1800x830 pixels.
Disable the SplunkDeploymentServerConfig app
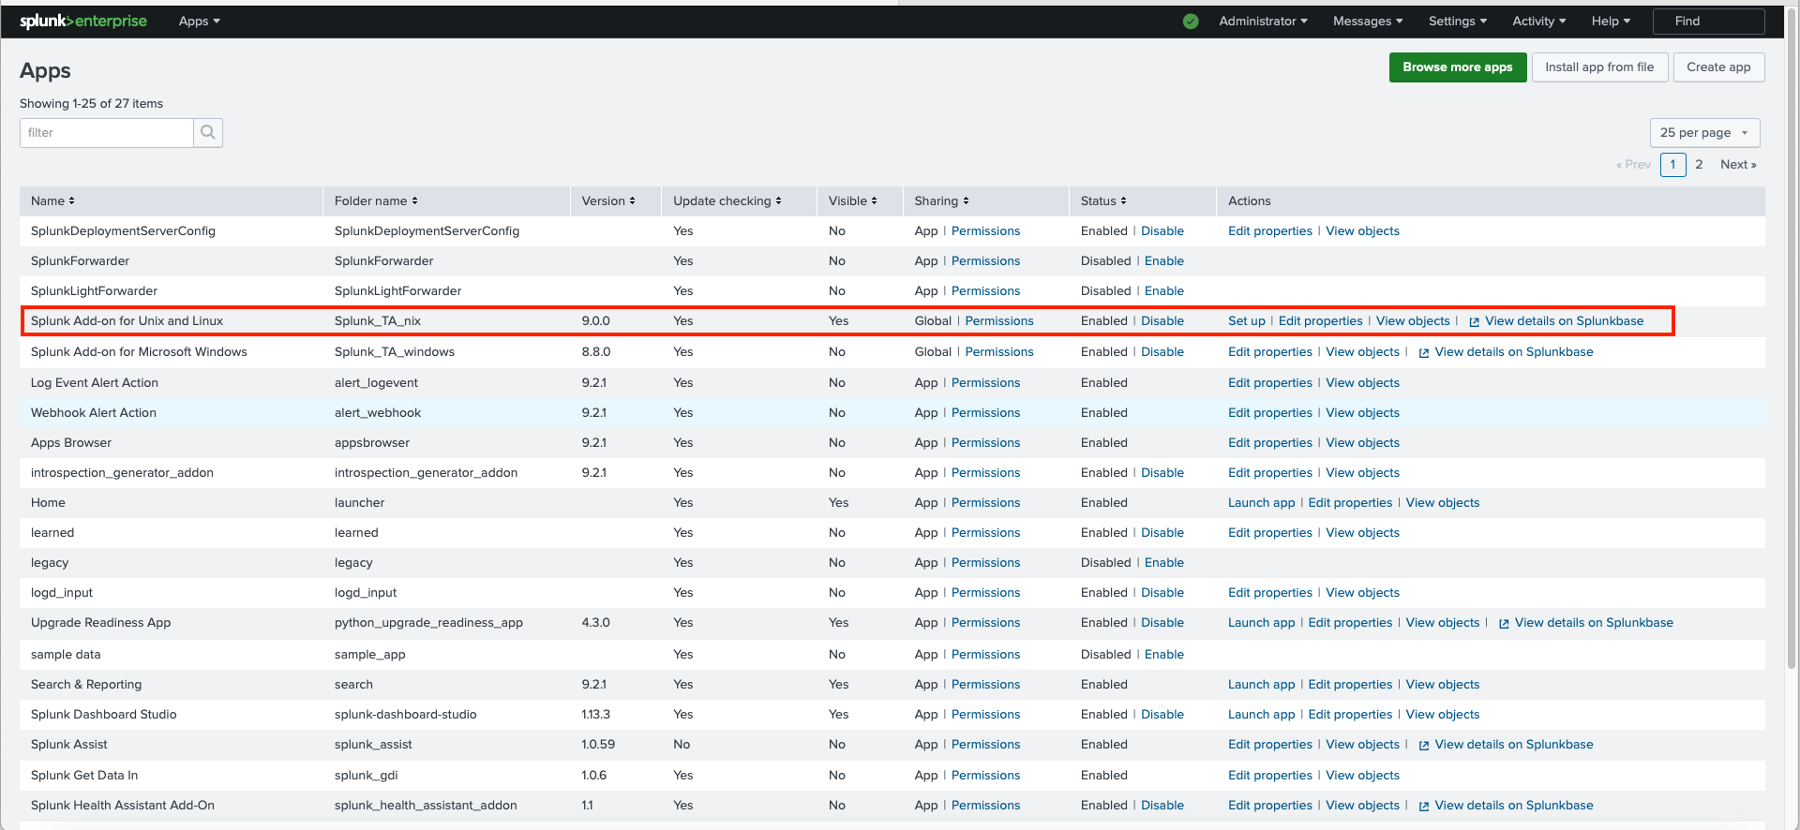click(1162, 230)
